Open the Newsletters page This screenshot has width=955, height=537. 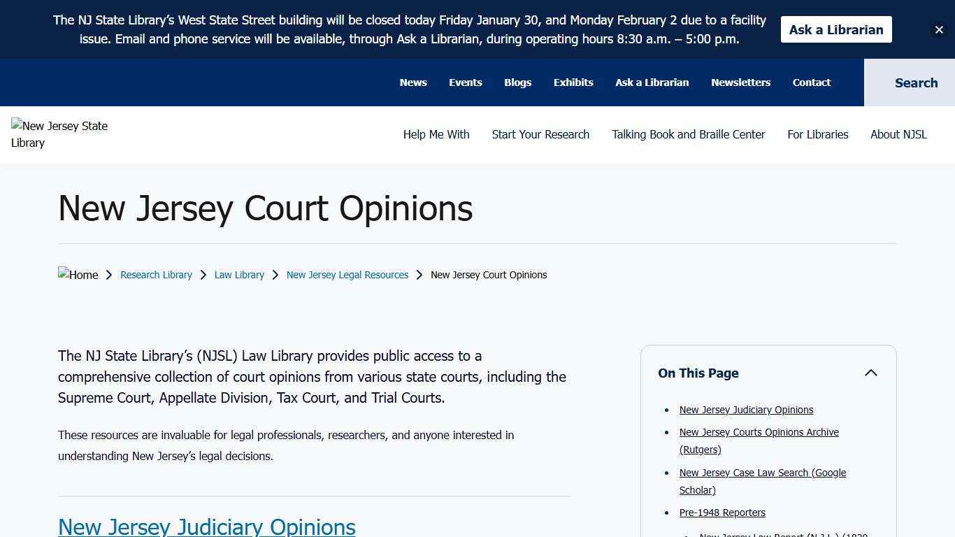[x=740, y=83]
